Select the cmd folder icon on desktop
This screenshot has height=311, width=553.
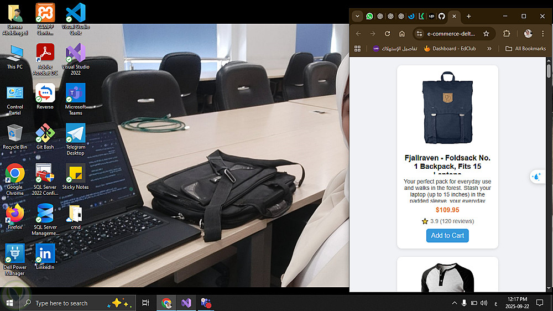click(75, 216)
